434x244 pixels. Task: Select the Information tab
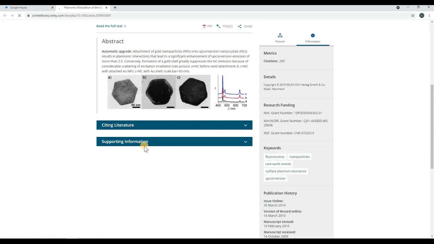point(313,38)
